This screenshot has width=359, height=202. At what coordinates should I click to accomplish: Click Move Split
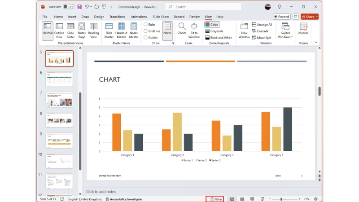click(x=262, y=38)
